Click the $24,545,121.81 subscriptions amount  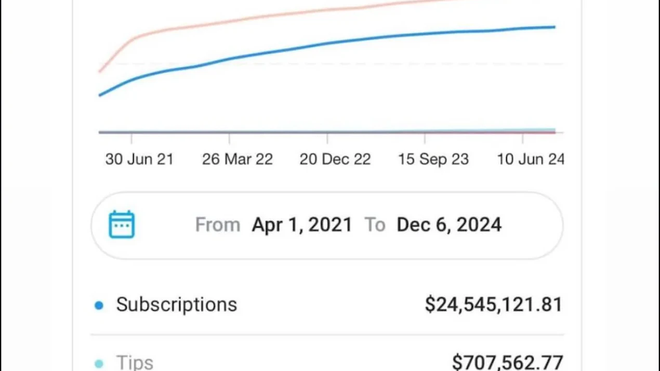(494, 304)
